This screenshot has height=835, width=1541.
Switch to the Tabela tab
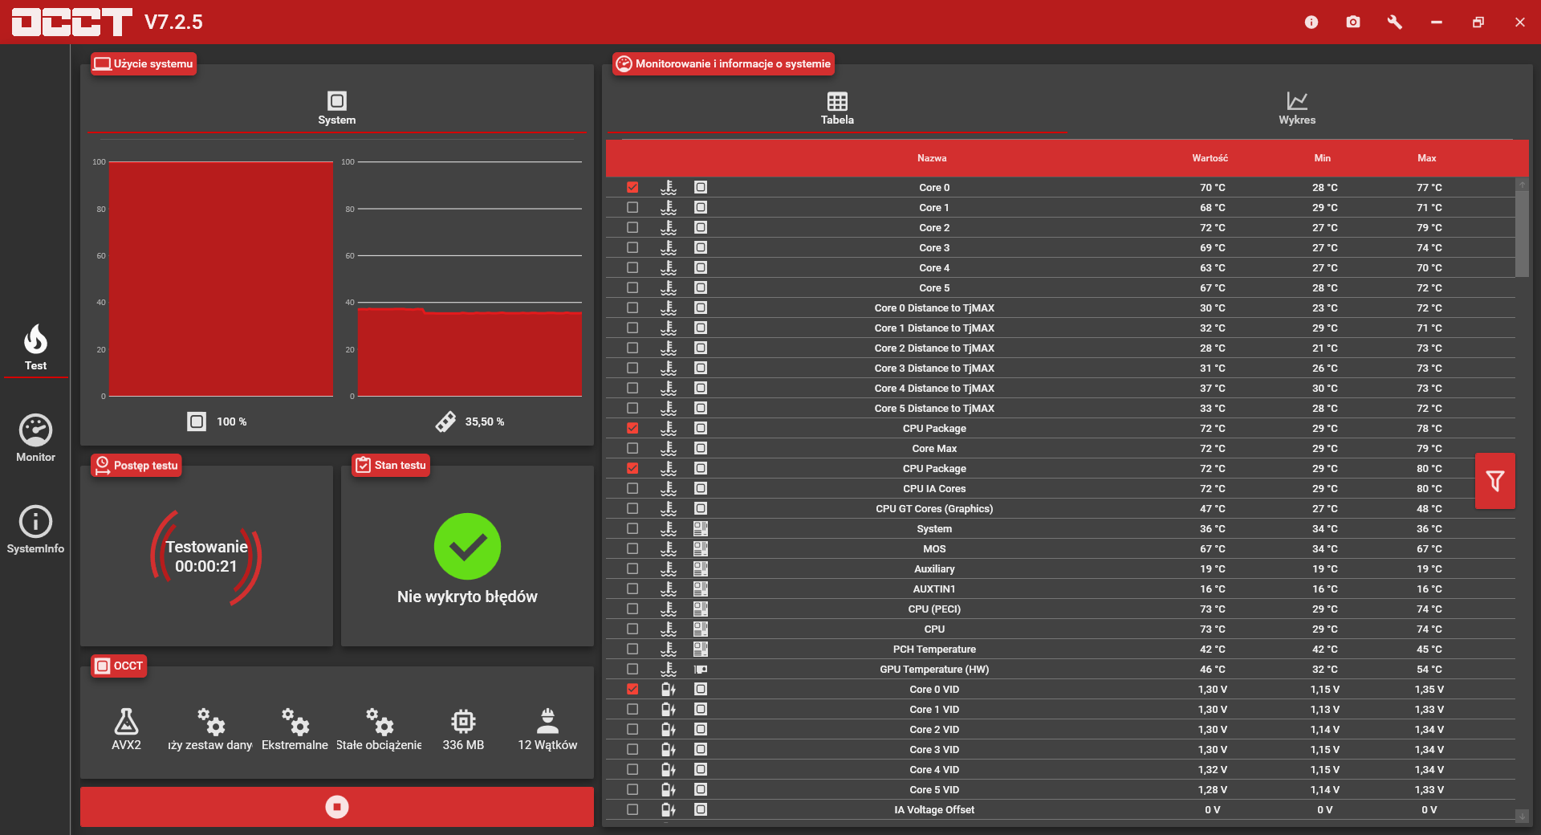click(x=837, y=108)
